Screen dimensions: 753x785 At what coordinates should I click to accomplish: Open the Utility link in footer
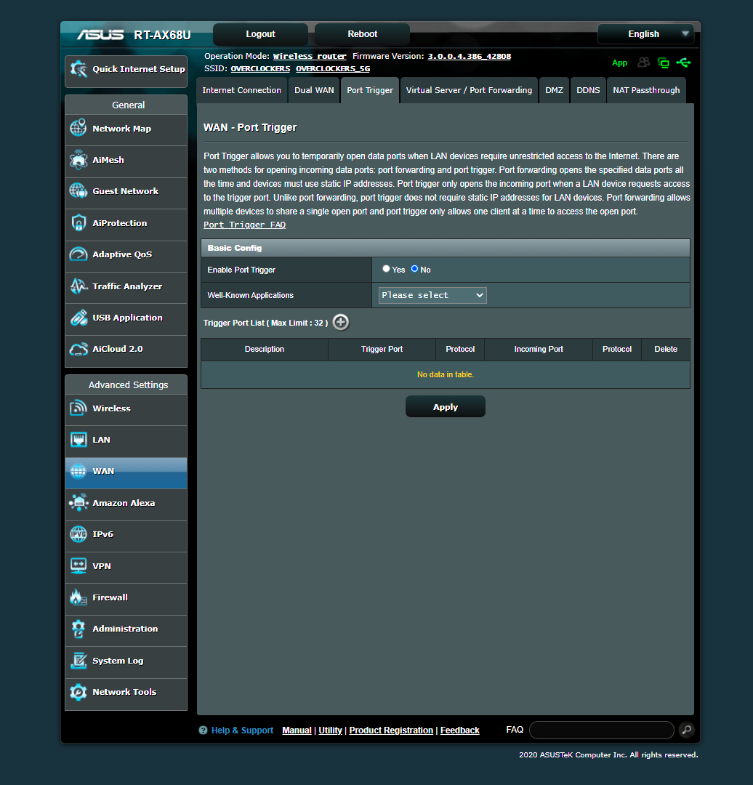coord(331,730)
